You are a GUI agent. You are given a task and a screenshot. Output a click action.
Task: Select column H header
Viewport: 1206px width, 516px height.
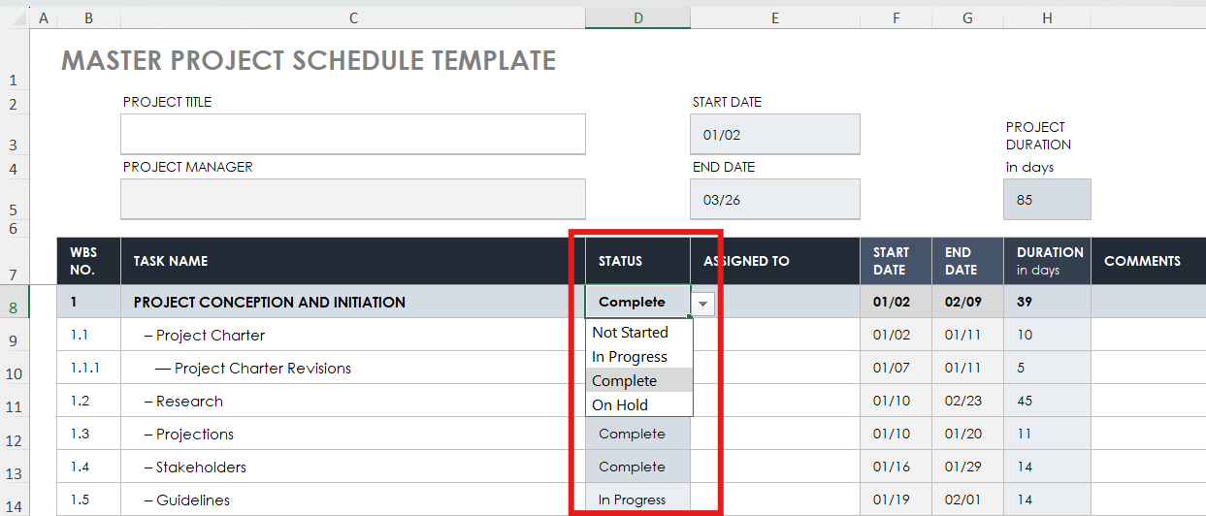(x=1047, y=18)
